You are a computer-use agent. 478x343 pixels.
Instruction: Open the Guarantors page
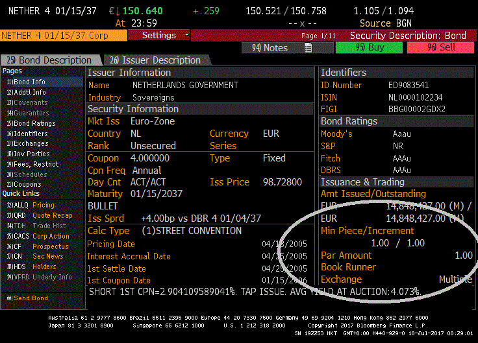pos(28,113)
